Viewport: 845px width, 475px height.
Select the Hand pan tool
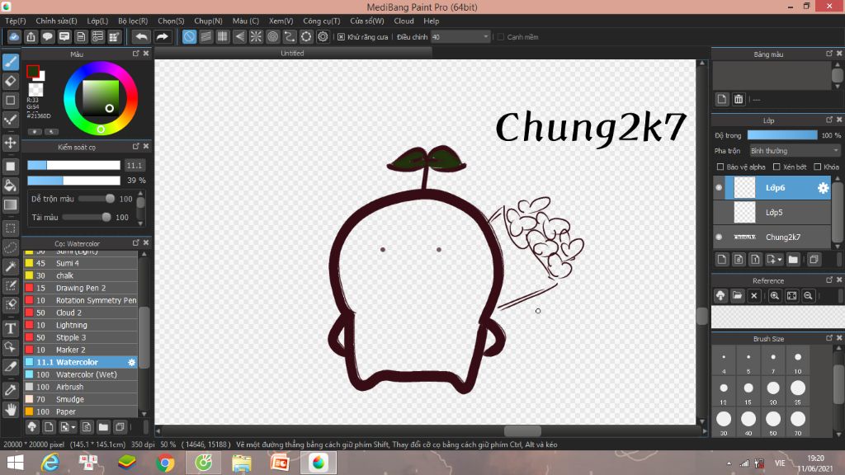[x=10, y=410]
